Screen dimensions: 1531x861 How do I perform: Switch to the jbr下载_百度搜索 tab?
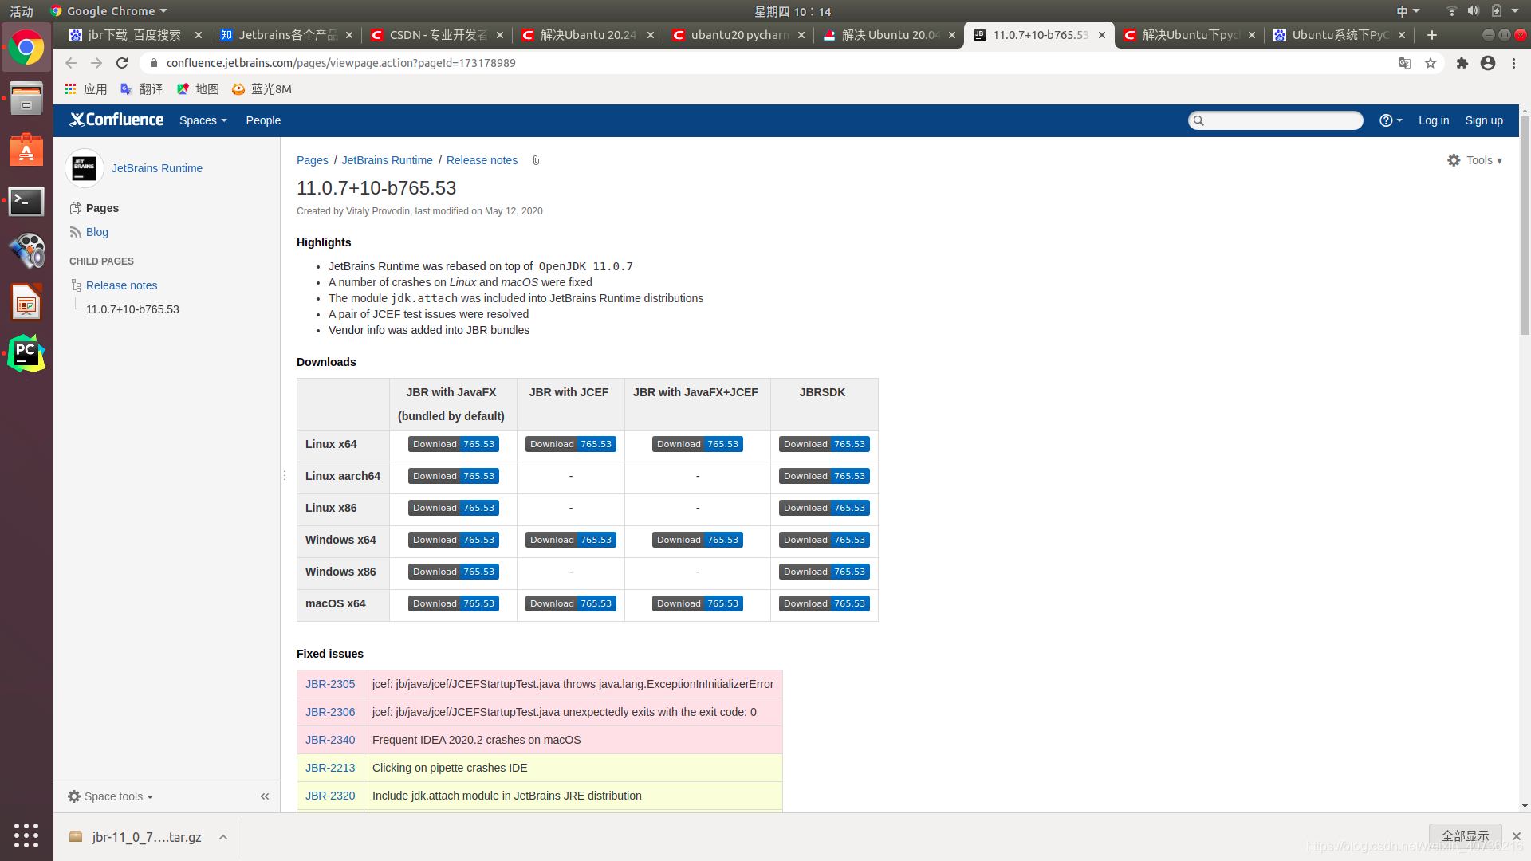[134, 35]
